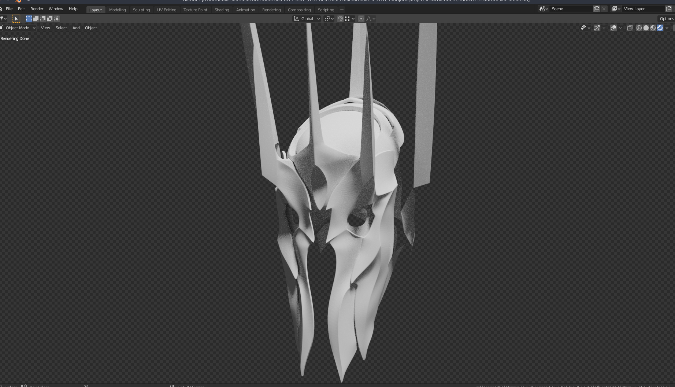Open viewport shading options dropdown
This screenshot has height=387, width=675.
667,28
